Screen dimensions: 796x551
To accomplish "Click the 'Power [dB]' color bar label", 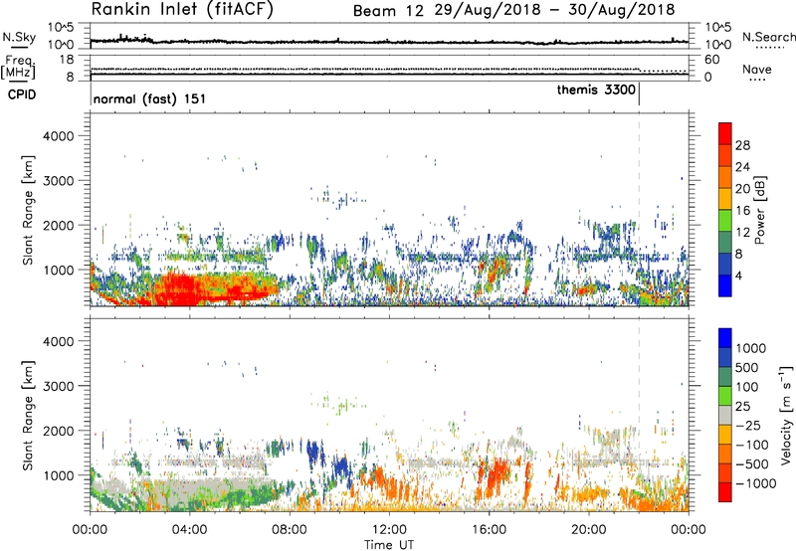I will click(759, 211).
